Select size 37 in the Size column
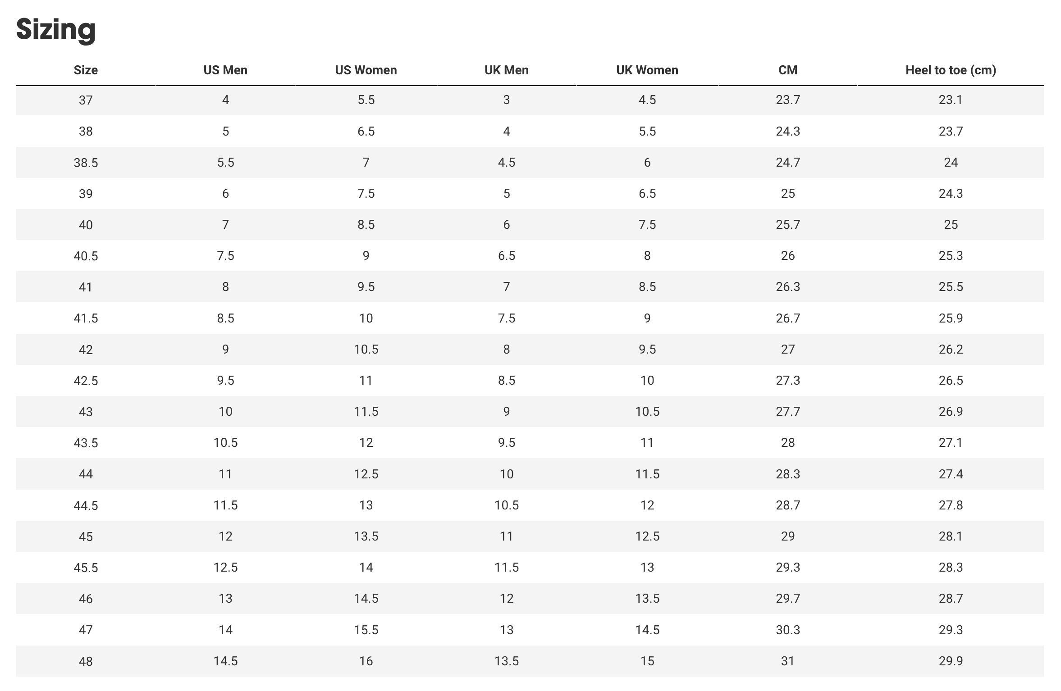Image resolution: width=1061 pixels, height=691 pixels. click(x=86, y=100)
